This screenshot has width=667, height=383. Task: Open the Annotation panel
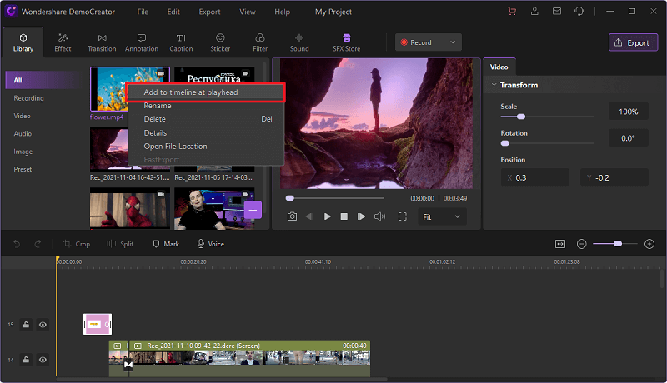(142, 42)
